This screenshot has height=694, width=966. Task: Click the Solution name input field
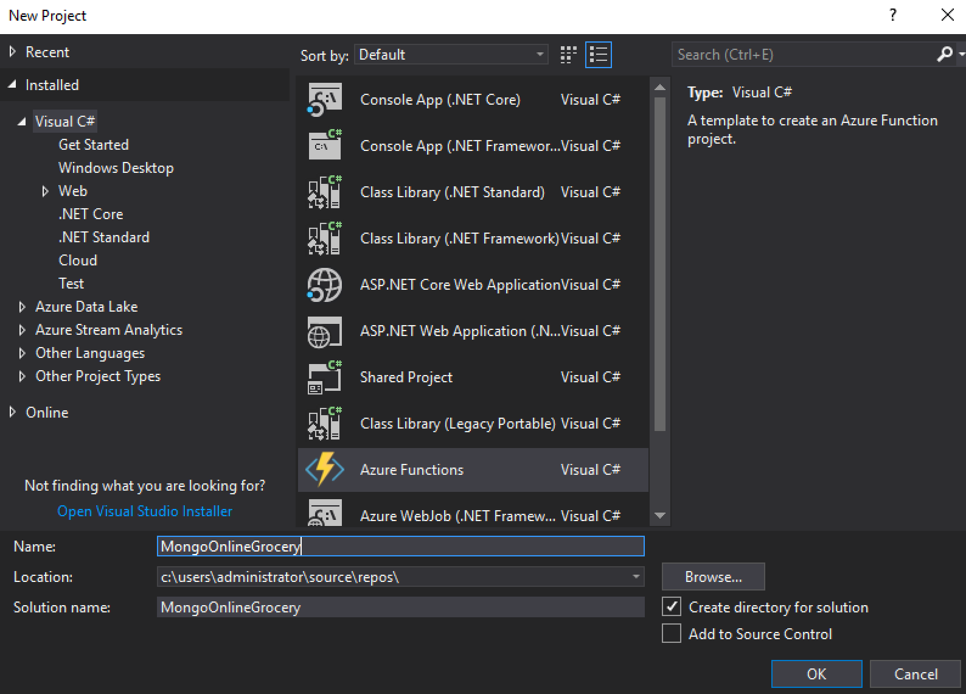click(x=401, y=607)
